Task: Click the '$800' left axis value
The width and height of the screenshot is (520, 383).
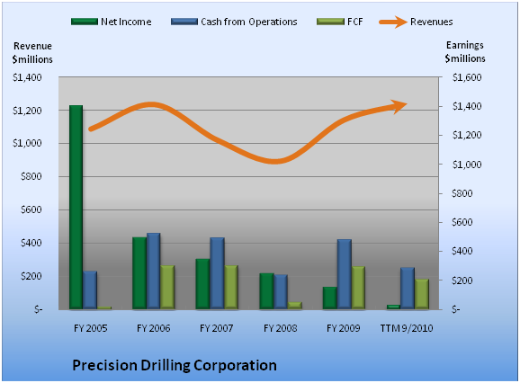Action: pos(31,176)
